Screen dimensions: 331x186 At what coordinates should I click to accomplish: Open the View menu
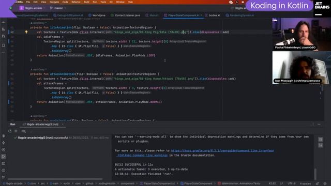click(x=43, y=2)
